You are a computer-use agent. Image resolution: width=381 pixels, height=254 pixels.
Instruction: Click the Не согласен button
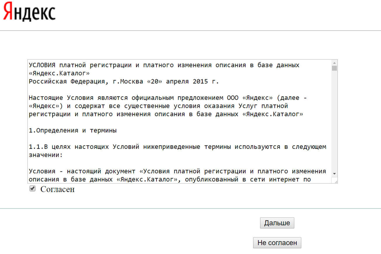[x=277, y=243]
